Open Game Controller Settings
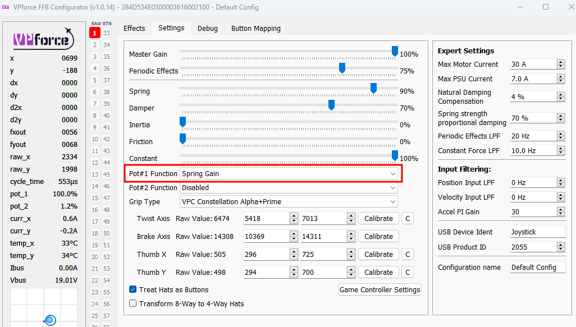The height and width of the screenshot is (327, 576). point(380,289)
